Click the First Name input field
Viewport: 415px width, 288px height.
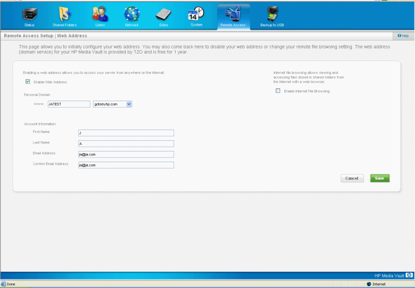tap(126, 133)
